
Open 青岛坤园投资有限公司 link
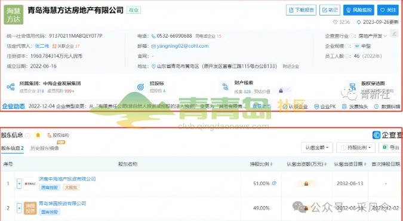point(62,204)
